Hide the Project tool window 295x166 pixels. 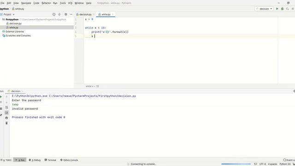(71, 14)
